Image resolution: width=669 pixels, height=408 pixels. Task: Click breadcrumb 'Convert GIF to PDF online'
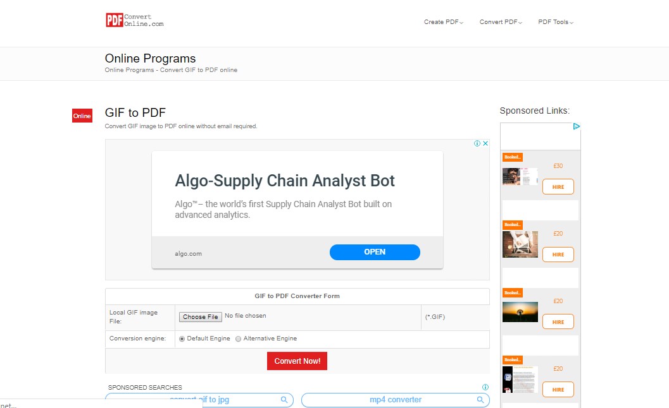coord(198,70)
